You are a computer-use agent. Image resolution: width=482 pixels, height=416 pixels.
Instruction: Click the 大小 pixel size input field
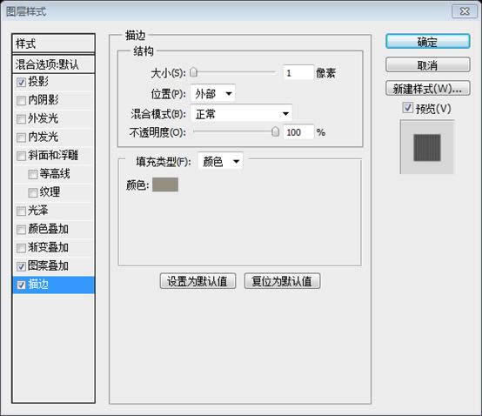coord(298,73)
